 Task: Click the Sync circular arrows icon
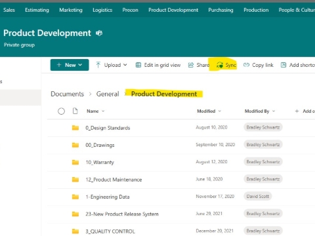tap(220, 65)
